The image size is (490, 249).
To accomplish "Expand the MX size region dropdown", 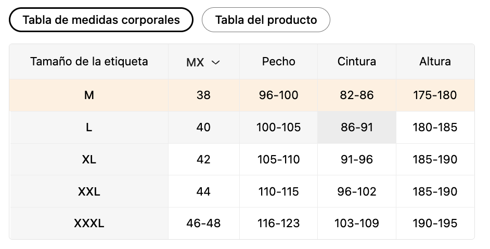I will tap(203, 62).
